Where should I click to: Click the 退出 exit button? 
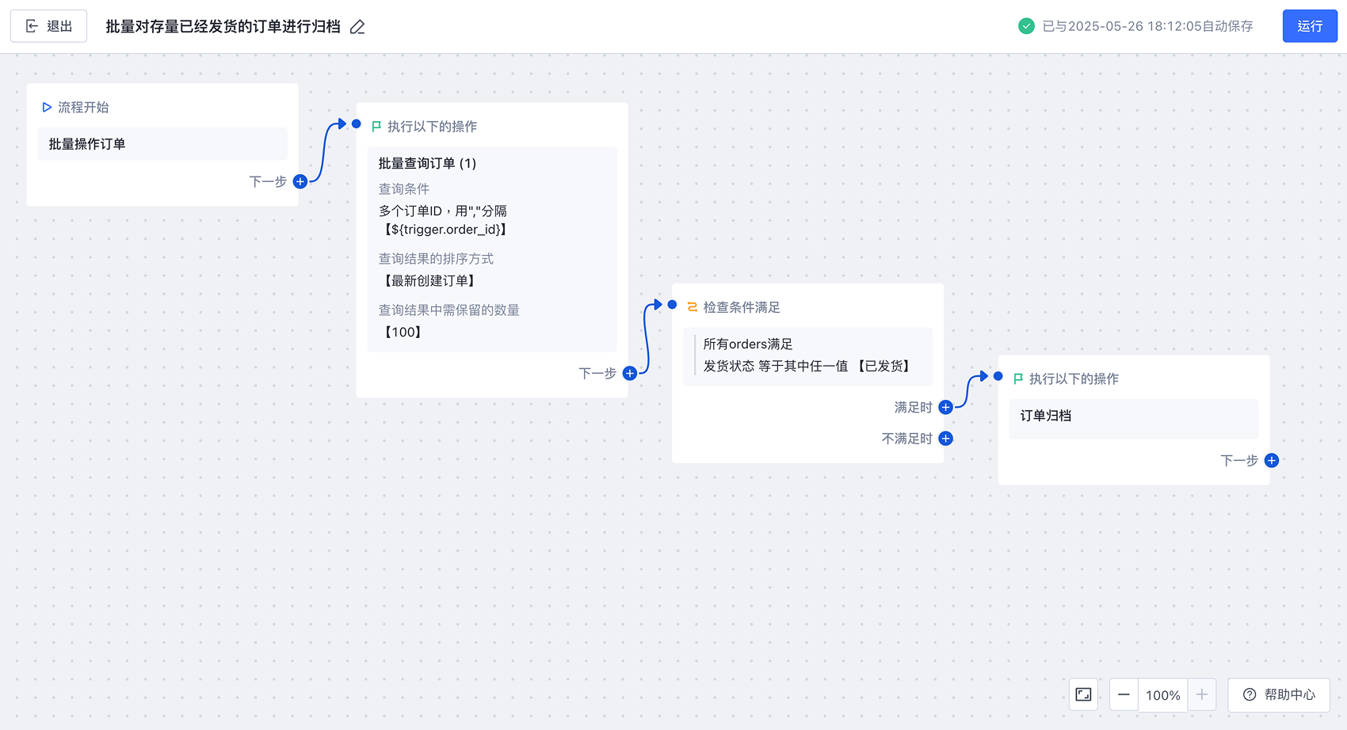point(48,26)
